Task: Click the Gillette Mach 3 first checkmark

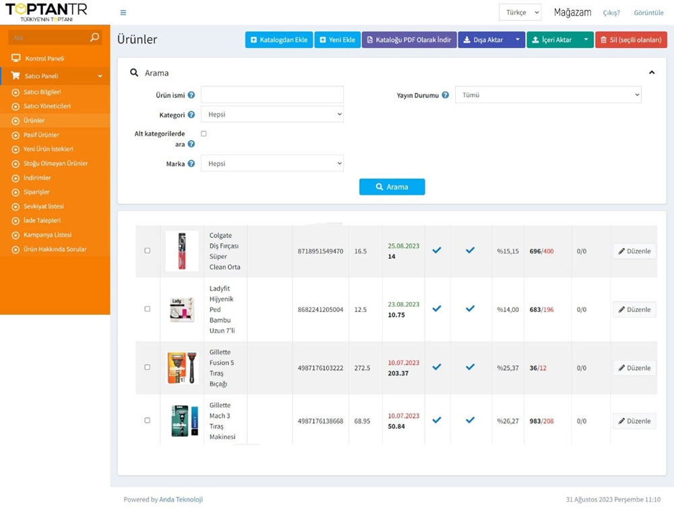Action: pyautogui.click(x=437, y=420)
